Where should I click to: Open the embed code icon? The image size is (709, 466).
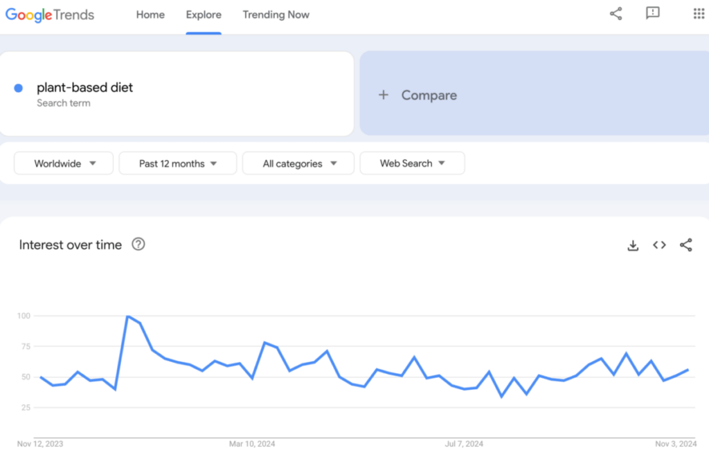click(x=659, y=245)
